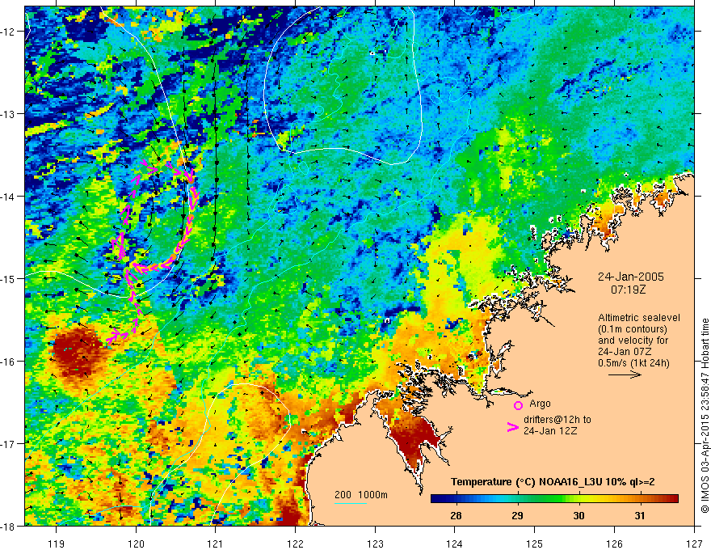The width and height of the screenshot is (711, 550).
Task: Click the '24-Jan-2005' date label
Action: tap(631, 277)
